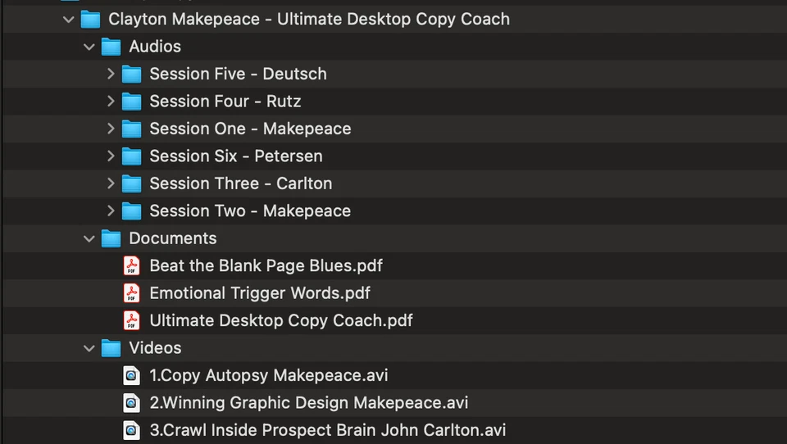787x444 pixels.
Task: Expand Session Six - Petersen folder
Action: 111,156
